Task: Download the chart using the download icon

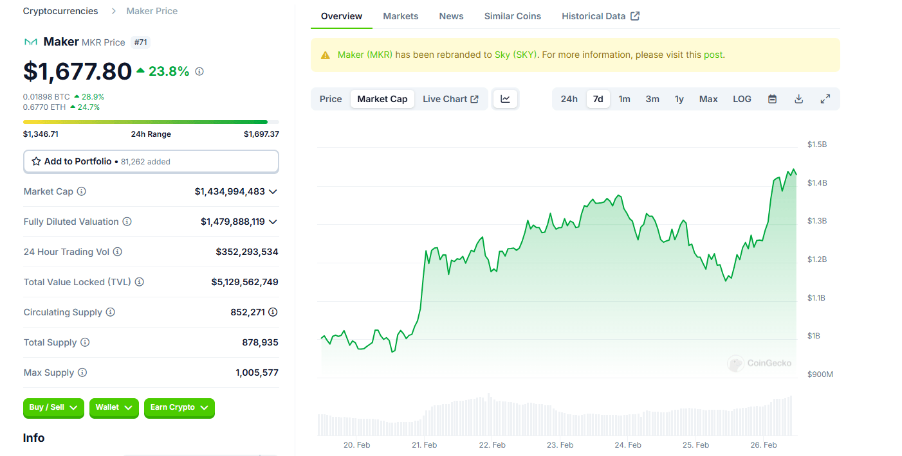Action: 798,98
